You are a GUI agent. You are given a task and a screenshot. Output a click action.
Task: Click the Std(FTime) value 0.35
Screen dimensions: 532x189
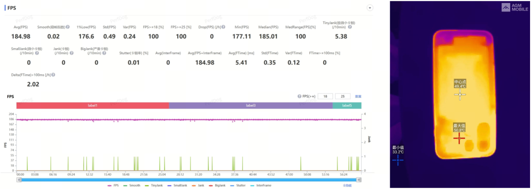[x=270, y=63]
